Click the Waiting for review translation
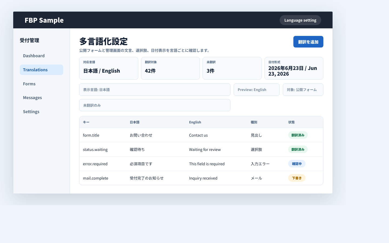This screenshot has height=243, width=389. coord(205,150)
